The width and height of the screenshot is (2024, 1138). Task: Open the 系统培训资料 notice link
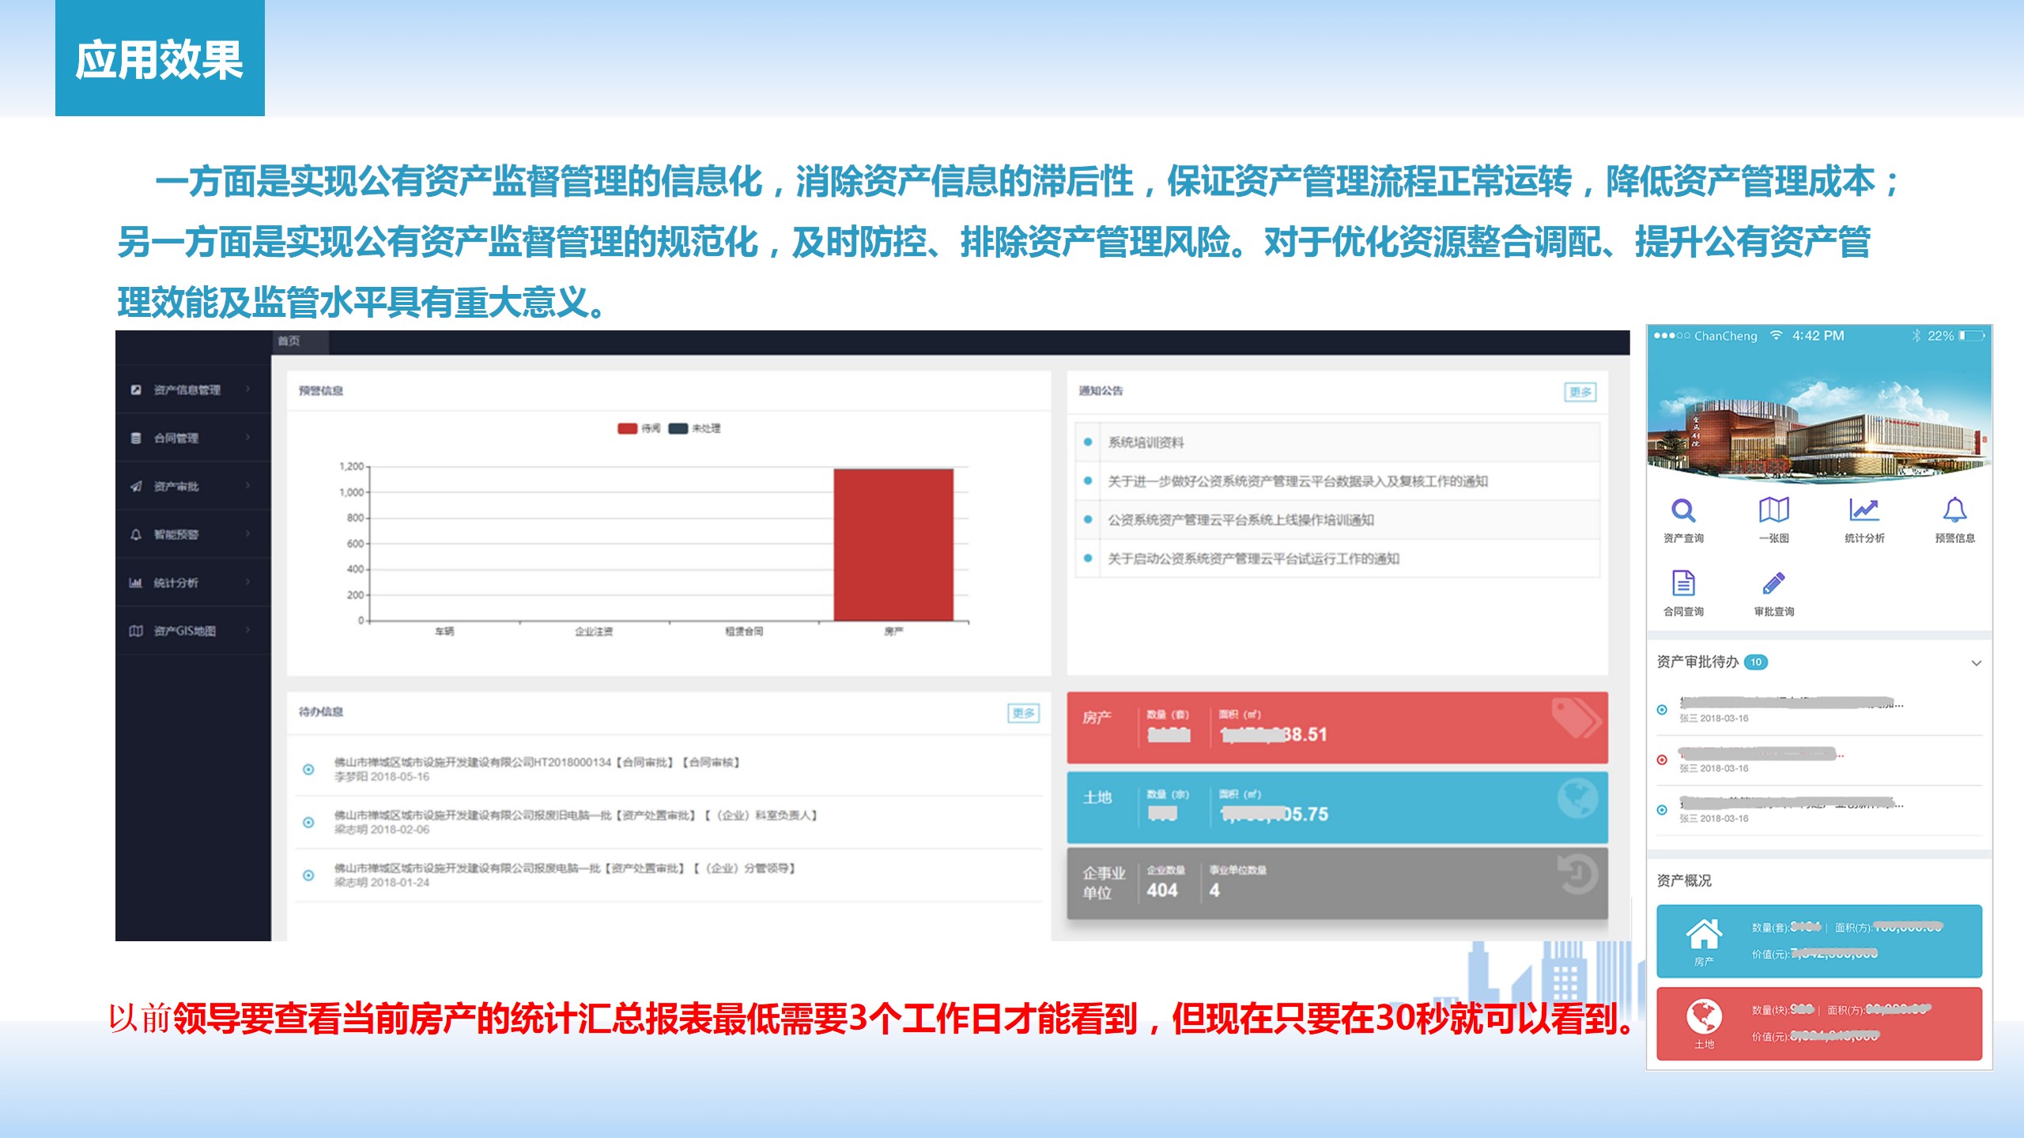1146,443
